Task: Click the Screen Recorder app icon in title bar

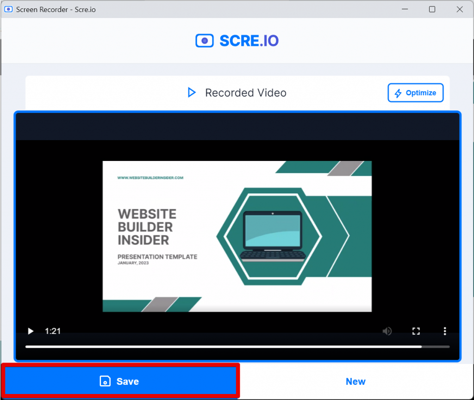Action: tap(8, 9)
